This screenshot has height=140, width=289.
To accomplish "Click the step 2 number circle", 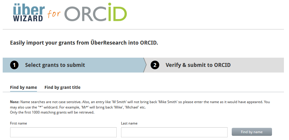I will [x=155, y=65].
